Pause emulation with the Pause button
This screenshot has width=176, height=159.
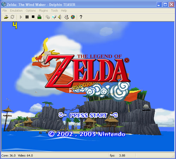(x=27, y=17)
